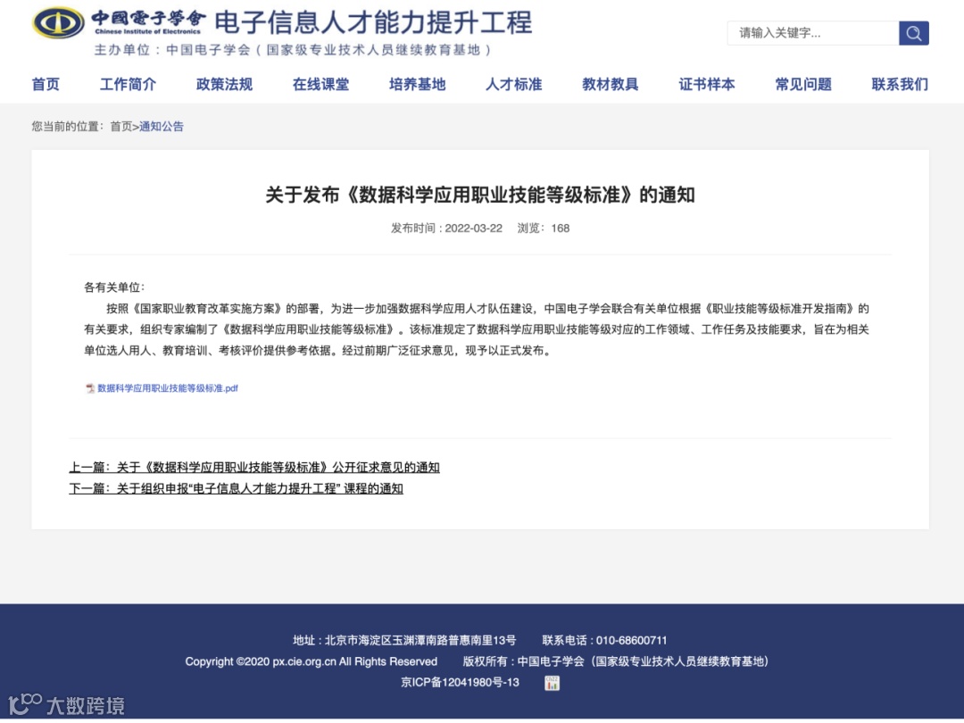Click the 京ICP备12041980号-13 footer link

460,683
